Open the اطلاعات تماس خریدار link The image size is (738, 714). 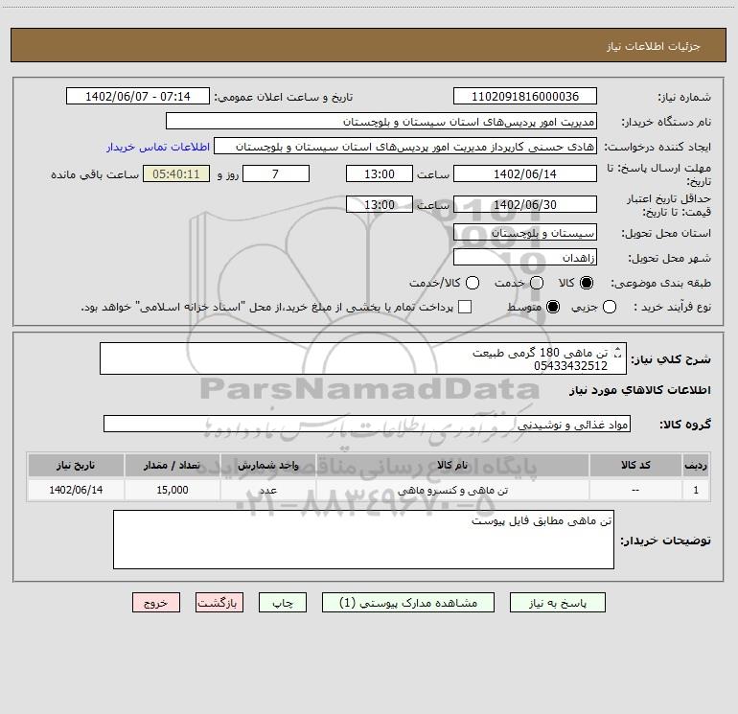[158, 147]
